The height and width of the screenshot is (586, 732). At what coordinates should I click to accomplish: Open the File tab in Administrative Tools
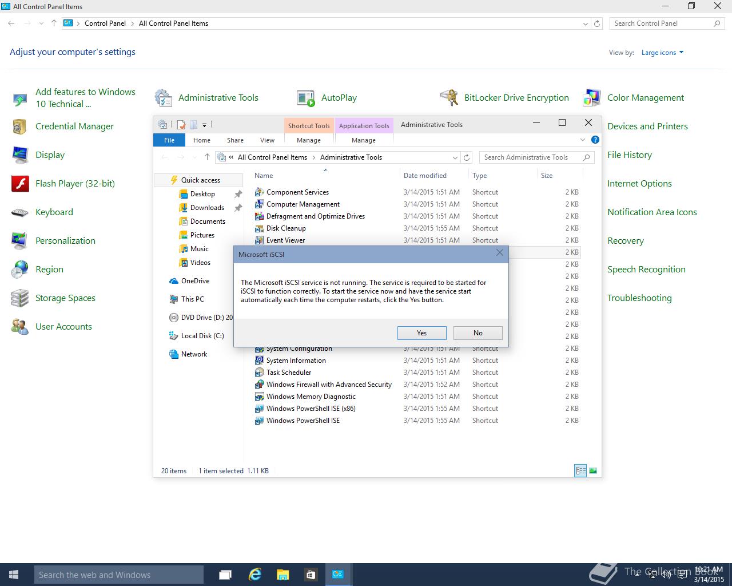tap(169, 140)
